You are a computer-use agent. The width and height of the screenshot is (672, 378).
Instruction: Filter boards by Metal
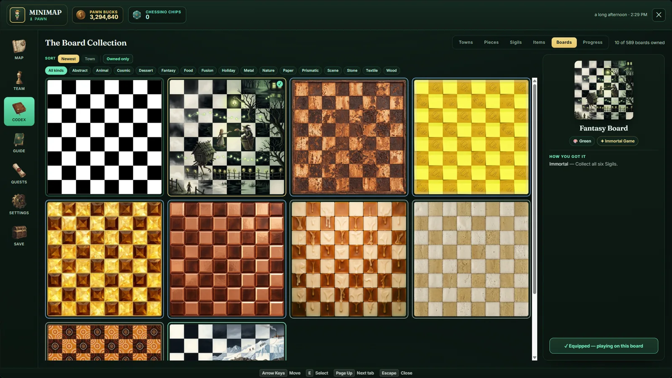tap(249, 71)
